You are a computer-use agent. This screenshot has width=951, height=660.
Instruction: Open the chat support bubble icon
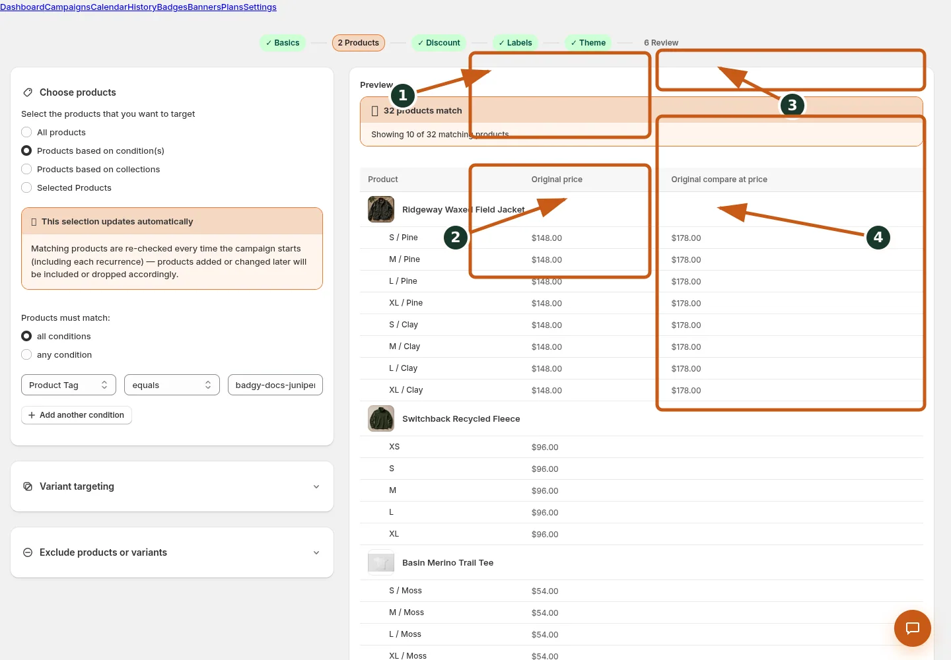pyautogui.click(x=912, y=628)
